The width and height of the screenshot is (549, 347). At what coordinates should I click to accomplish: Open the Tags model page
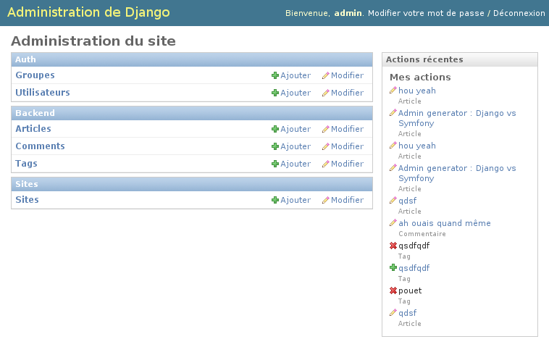coord(26,164)
